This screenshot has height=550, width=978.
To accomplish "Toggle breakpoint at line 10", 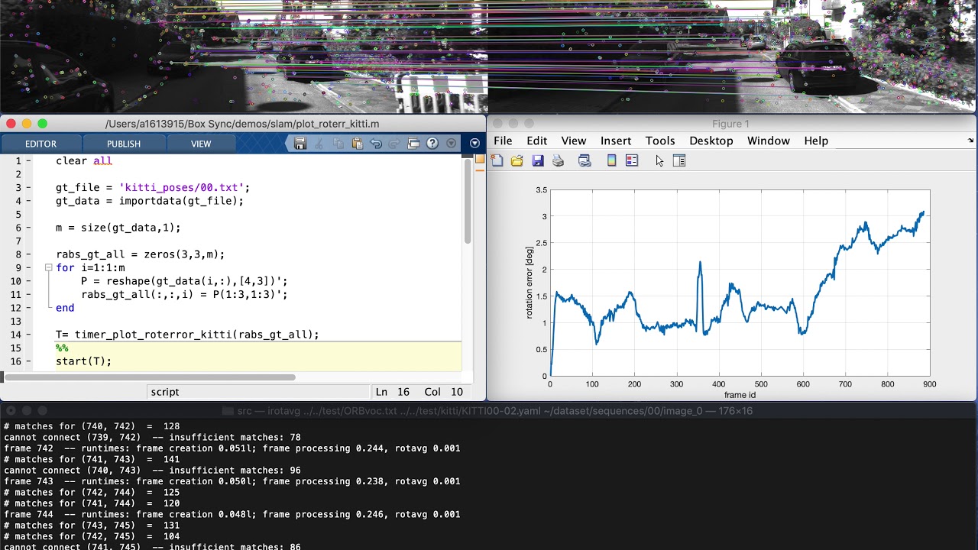I will click(x=28, y=281).
